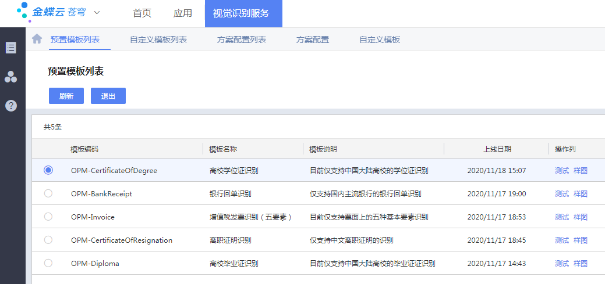Screen dimensions: 605x284
Task: Click the 高校学位证识别 name cell
Action: pyautogui.click(x=234, y=171)
